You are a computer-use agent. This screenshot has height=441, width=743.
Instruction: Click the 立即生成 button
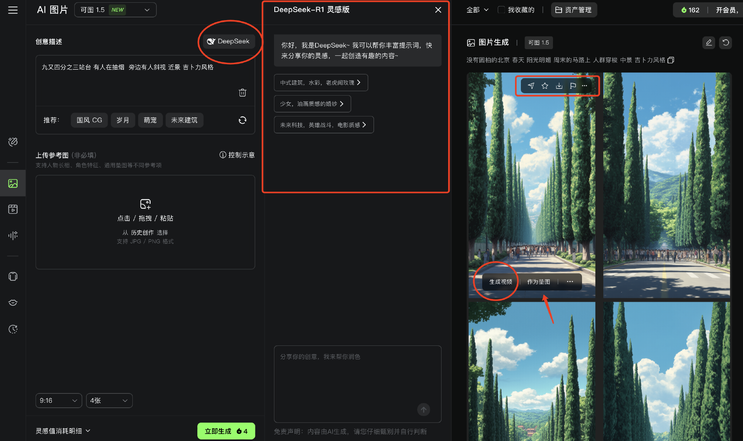(x=226, y=431)
